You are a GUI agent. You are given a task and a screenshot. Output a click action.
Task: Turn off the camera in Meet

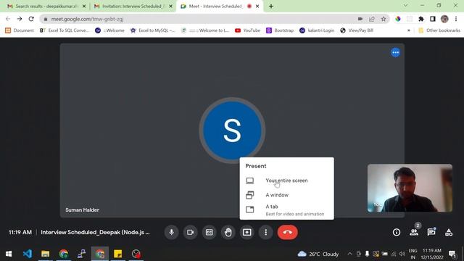pyautogui.click(x=190, y=232)
